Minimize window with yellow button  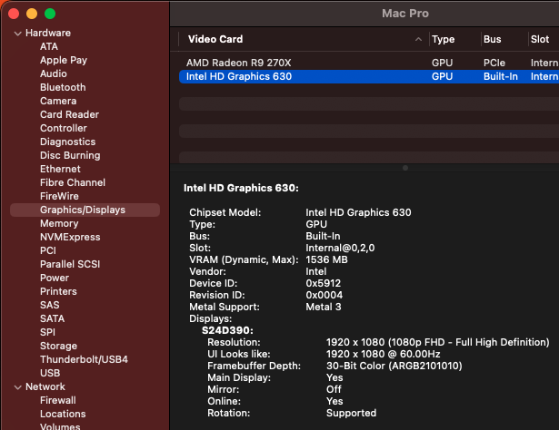[32, 14]
